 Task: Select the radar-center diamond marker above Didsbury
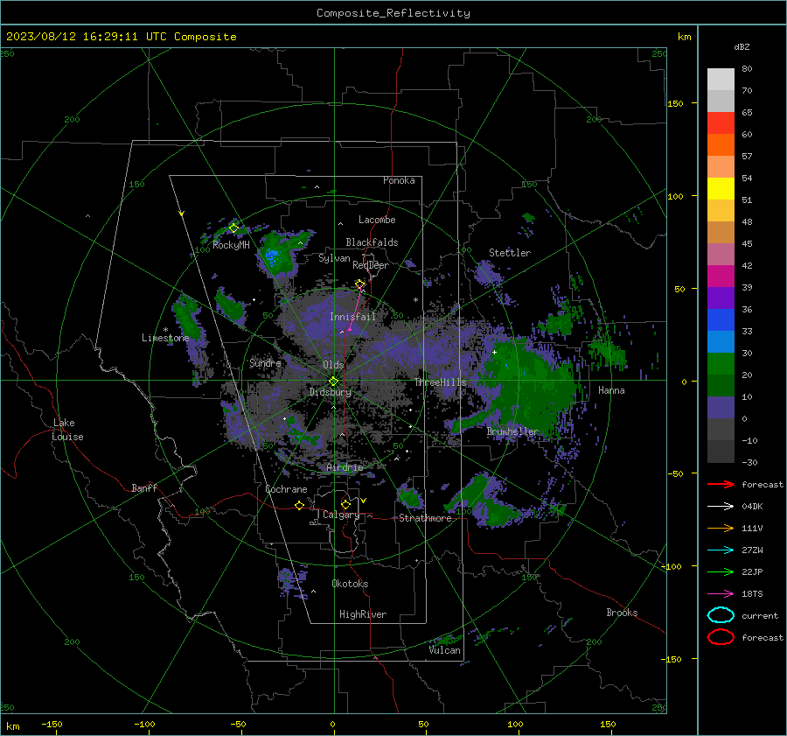click(333, 382)
